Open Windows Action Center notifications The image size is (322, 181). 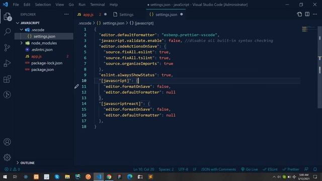coord(315,176)
